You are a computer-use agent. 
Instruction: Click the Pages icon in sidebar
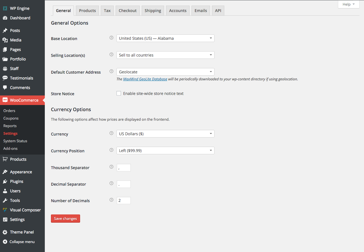tap(5, 50)
